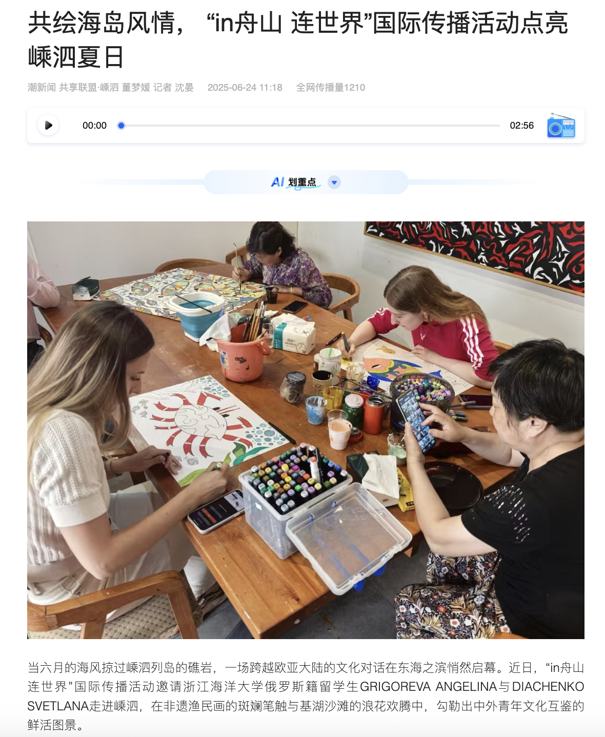The width and height of the screenshot is (605, 737).
Task: Play the article audio narration
Action: click(x=48, y=126)
